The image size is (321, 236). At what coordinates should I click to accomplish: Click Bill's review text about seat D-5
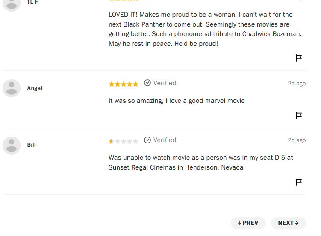(200, 162)
